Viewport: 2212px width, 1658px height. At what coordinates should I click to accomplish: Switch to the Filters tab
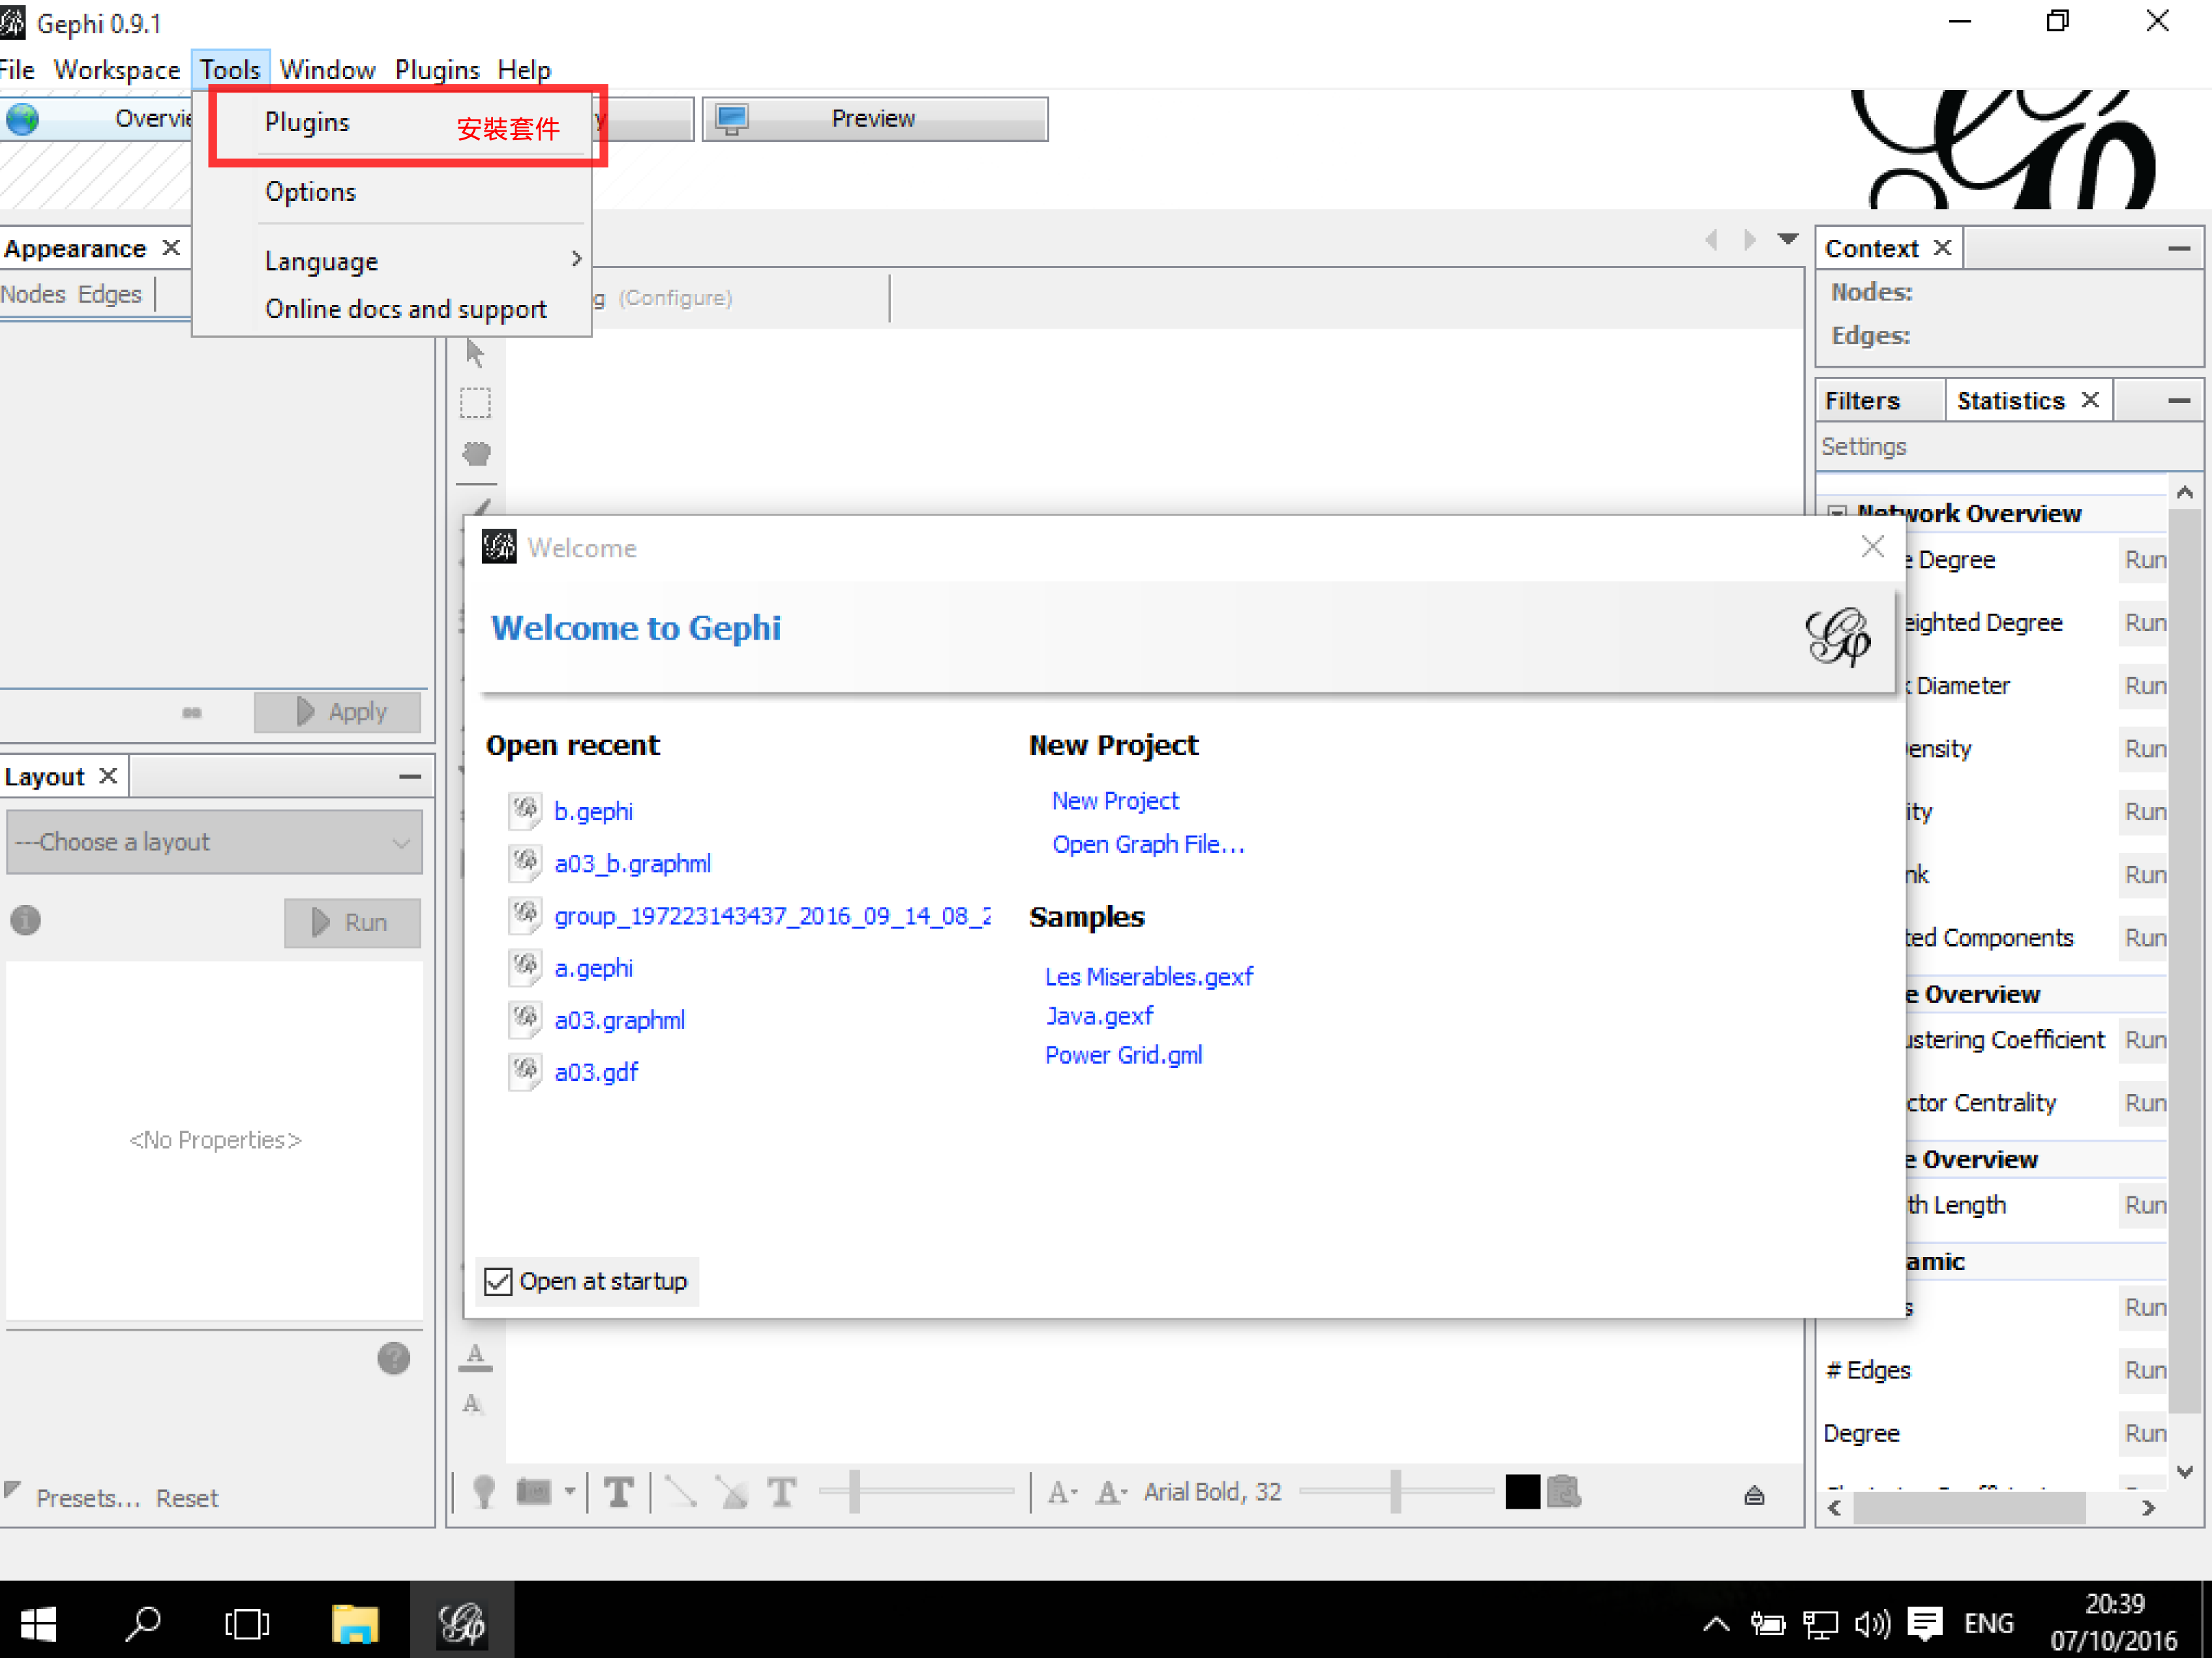coord(1862,401)
